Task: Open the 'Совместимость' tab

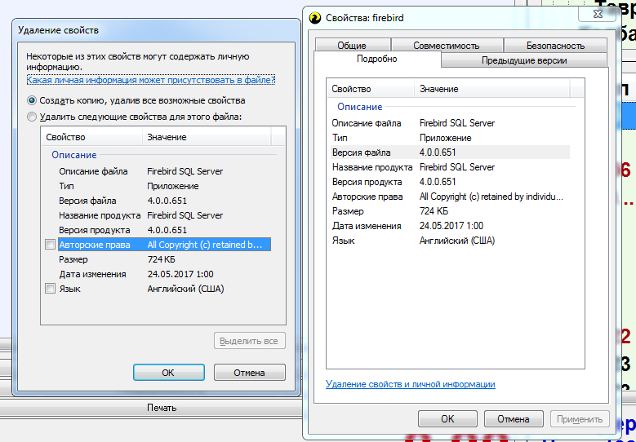Action: [x=446, y=46]
